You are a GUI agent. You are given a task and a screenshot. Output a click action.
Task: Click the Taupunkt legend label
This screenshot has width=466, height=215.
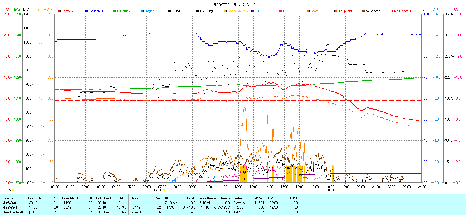coord(345,11)
